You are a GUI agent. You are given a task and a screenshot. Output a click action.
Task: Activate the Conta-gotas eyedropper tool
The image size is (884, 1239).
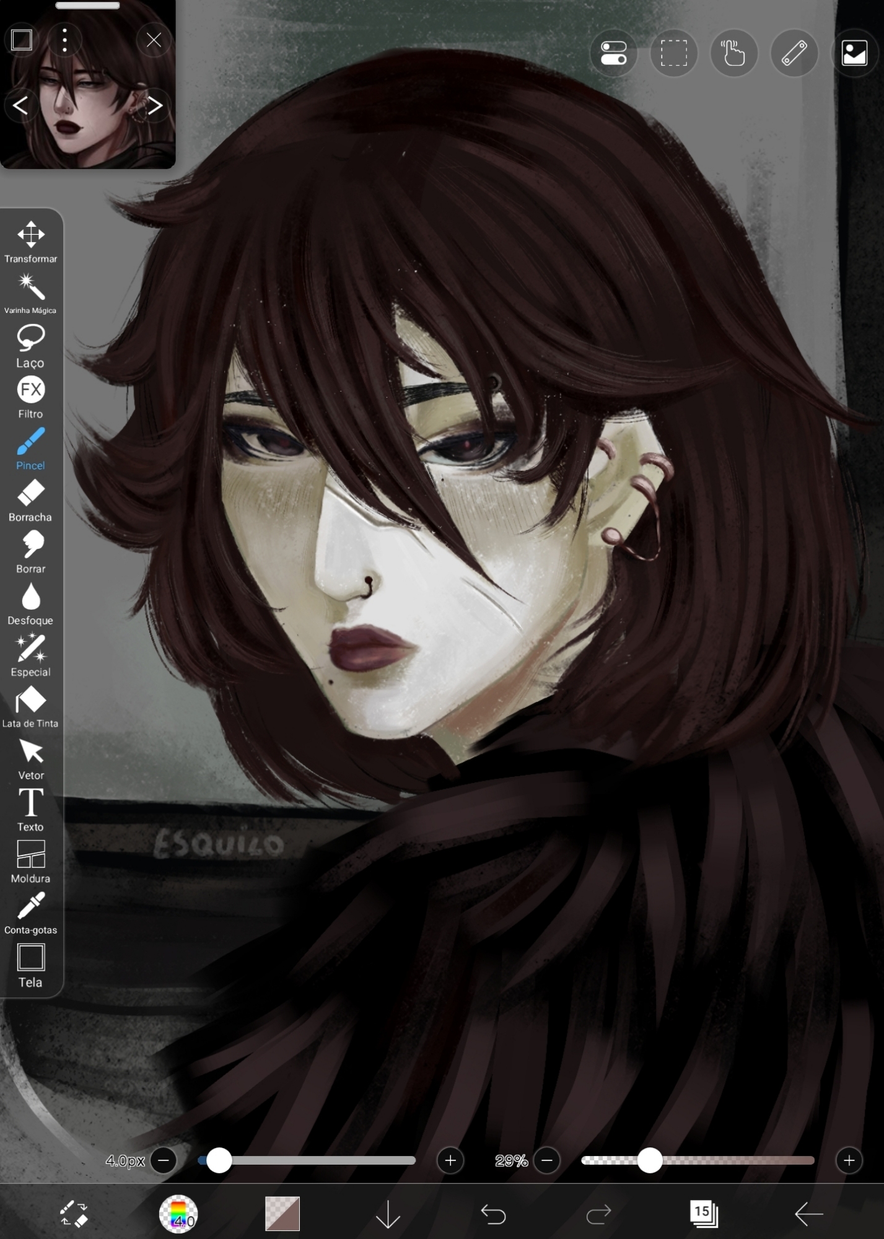[x=30, y=913]
